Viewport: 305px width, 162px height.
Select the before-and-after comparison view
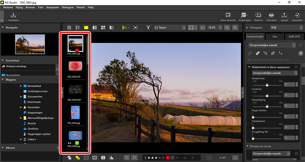tap(111, 28)
